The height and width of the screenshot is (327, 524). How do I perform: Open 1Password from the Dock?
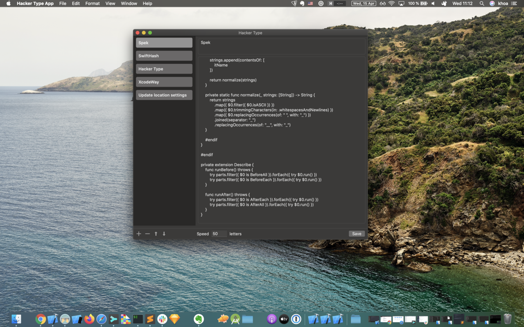coord(296,319)
